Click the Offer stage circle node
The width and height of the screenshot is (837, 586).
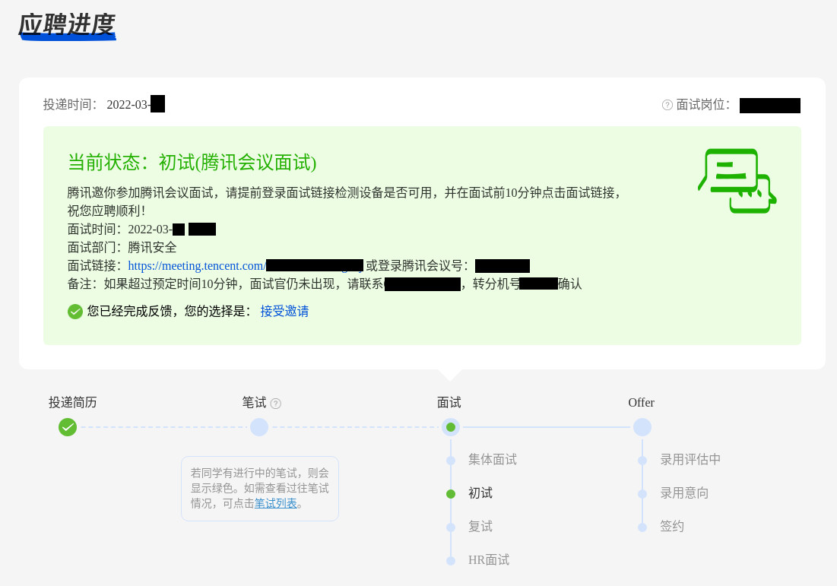pos(642,427)
